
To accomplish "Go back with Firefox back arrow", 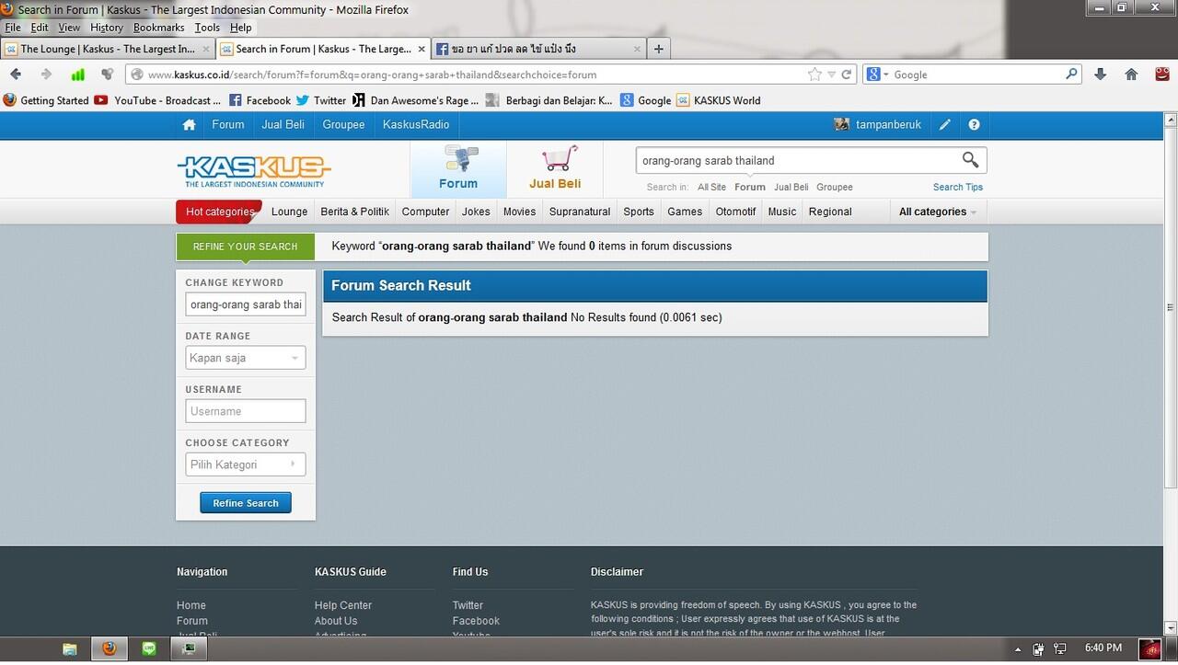I will 16,75.
